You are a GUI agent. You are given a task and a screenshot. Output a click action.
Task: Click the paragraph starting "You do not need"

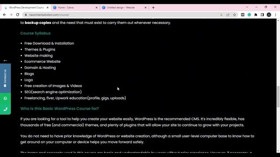tap(137, 139)
